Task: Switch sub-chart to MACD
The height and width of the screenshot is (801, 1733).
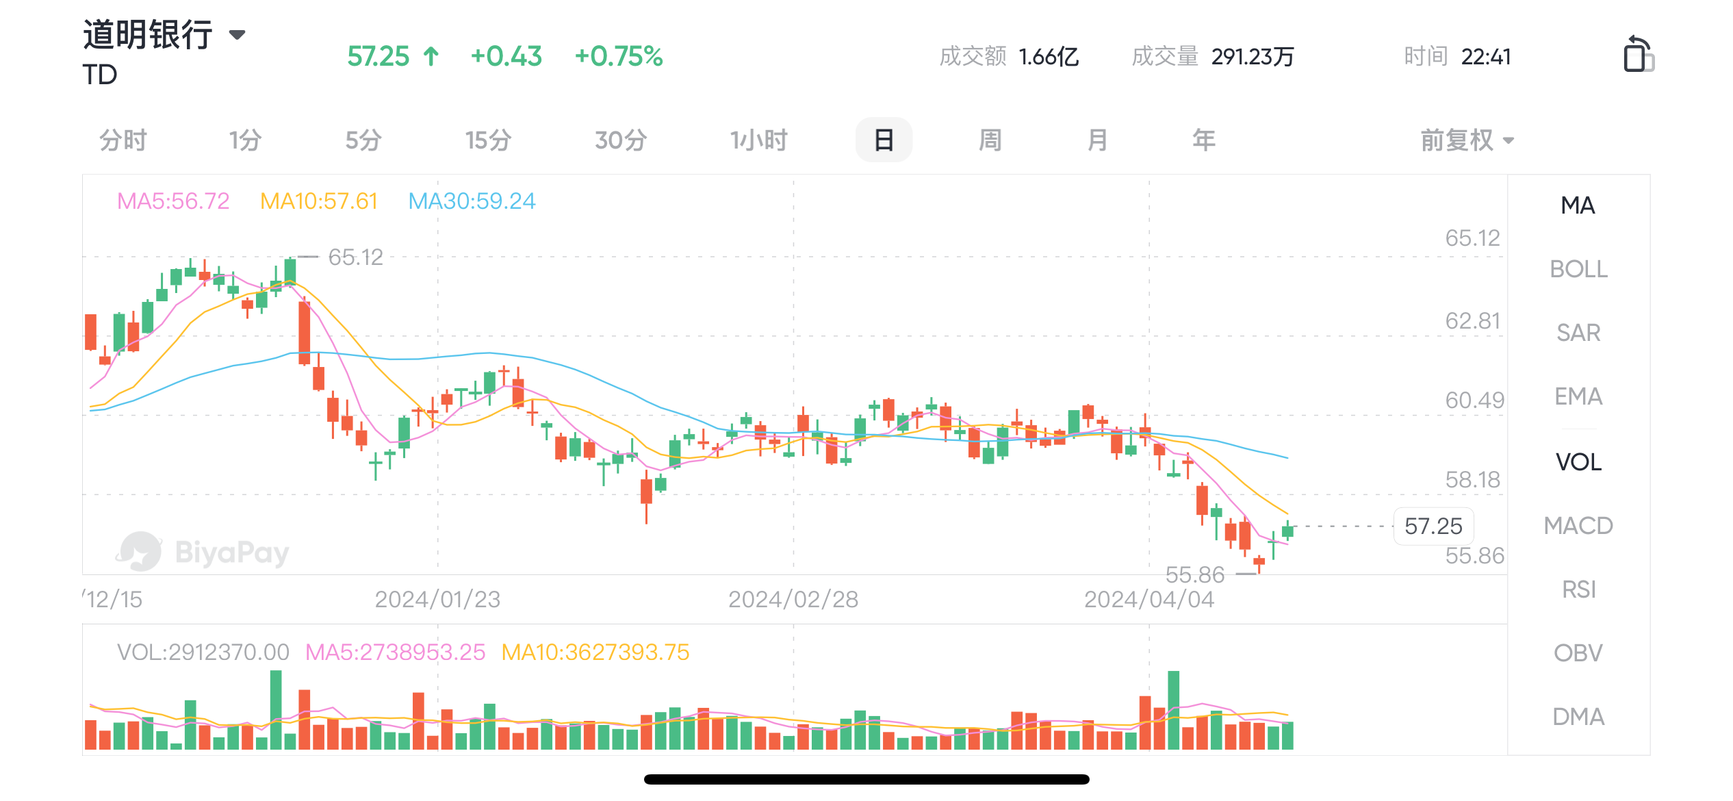Action: point(1578,526)
